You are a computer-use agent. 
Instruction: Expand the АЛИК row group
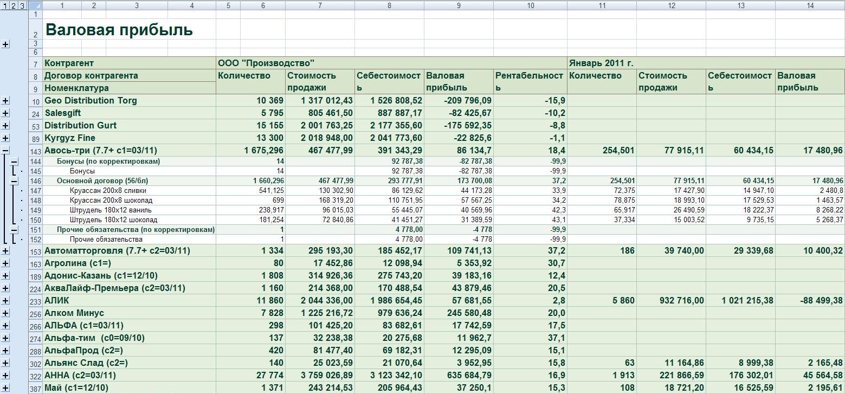(5, 301)
